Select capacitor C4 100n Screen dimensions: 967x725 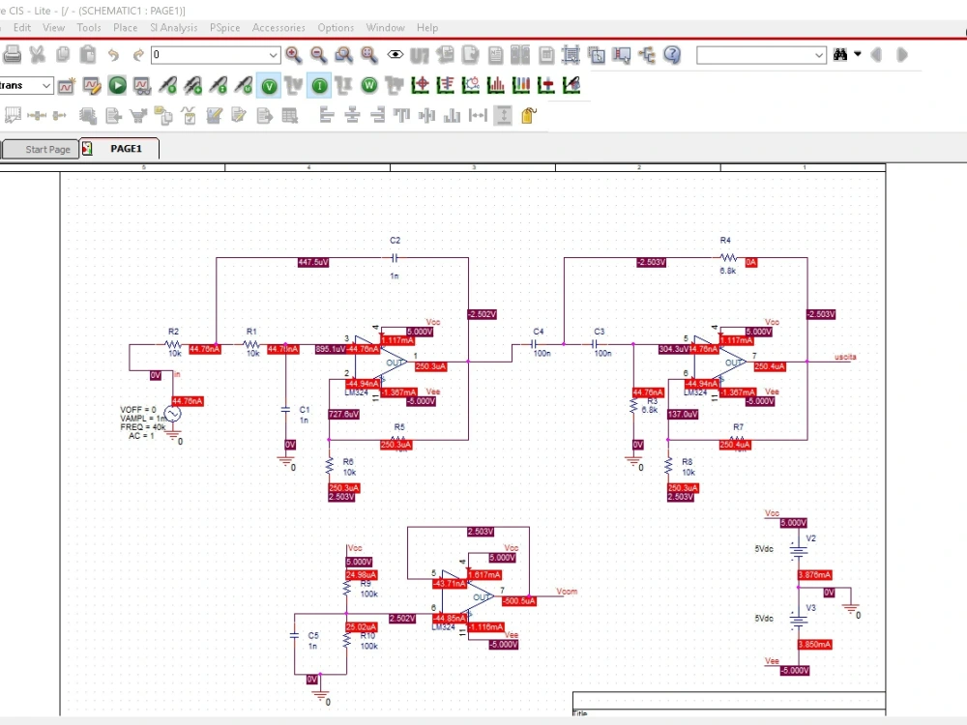[536, 344]
